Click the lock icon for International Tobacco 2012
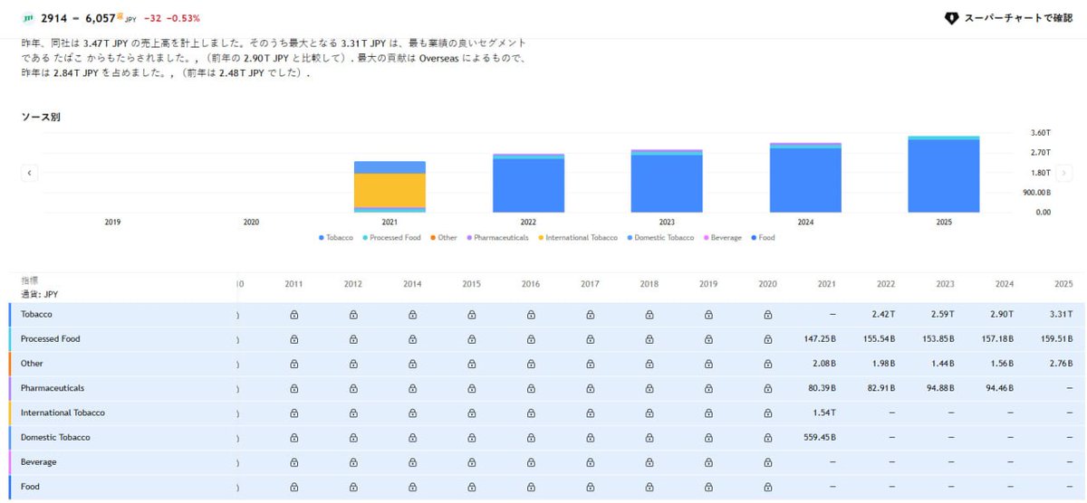This screenshot has width=1087, height=503. click(x=353, y=413)
